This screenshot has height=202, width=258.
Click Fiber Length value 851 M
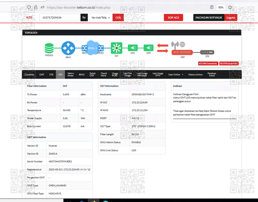[135, 134]
